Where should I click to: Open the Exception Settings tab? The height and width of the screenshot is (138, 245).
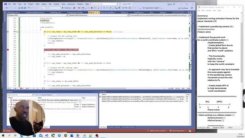click(x=114, y=127)
